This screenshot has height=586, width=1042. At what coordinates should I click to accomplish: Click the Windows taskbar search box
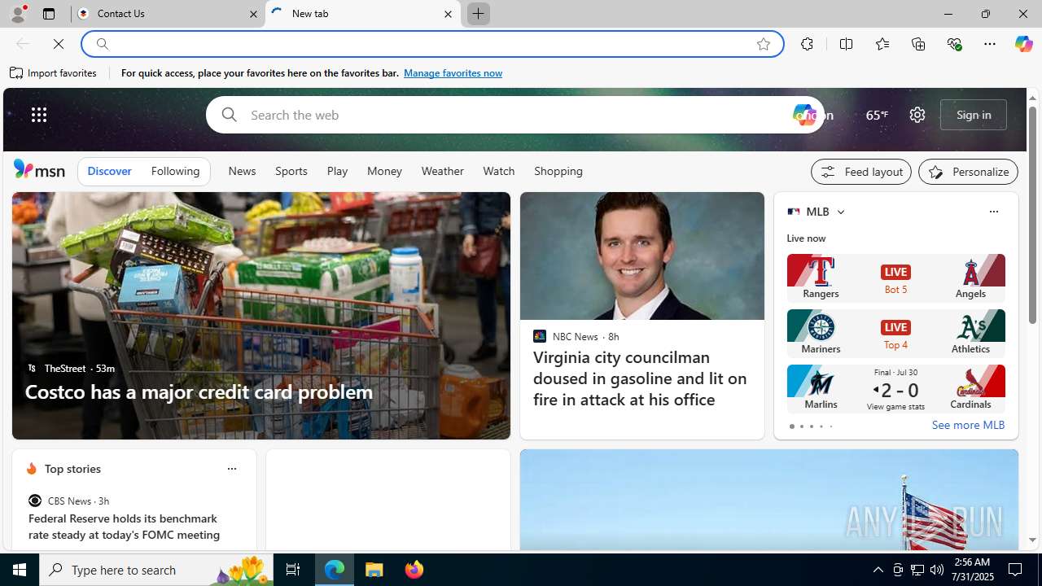155,570
